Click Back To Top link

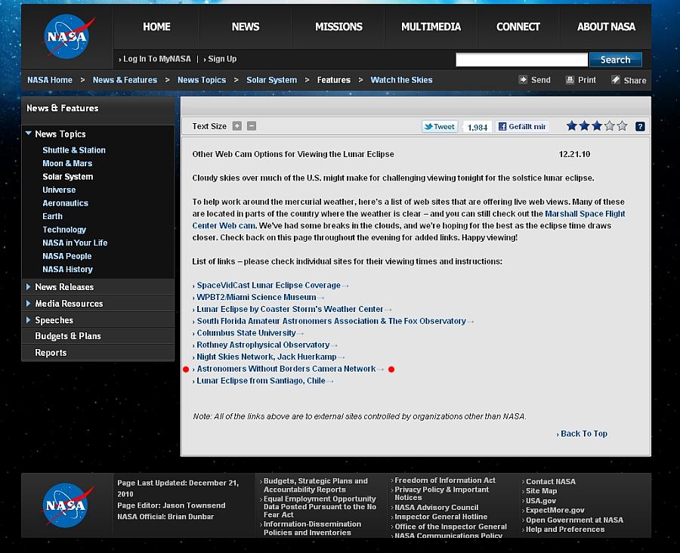pyautogui.click(x=584, y=434)
